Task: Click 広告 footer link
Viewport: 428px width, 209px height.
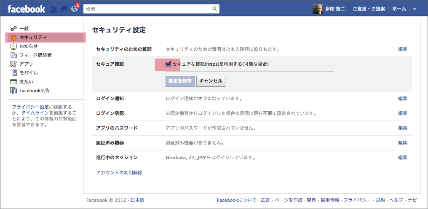Action: tap(265, 200)
